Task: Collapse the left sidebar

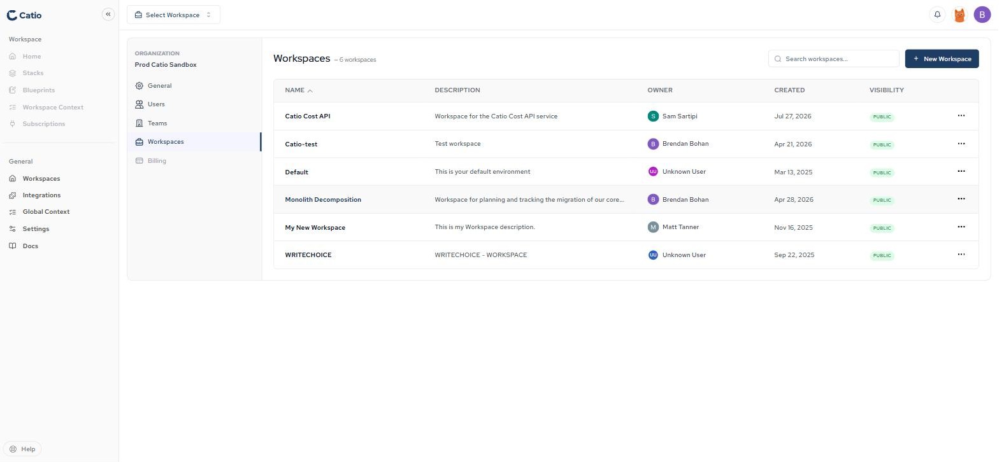Action: [108, 14]
